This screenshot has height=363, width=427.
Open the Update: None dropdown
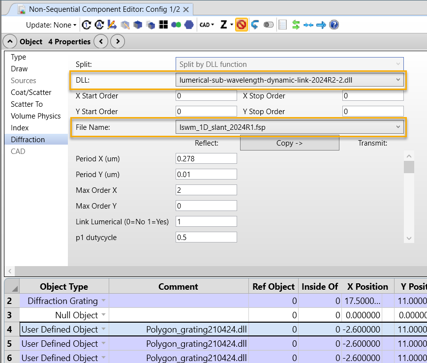pyautogui.click(x=51, y=25)
